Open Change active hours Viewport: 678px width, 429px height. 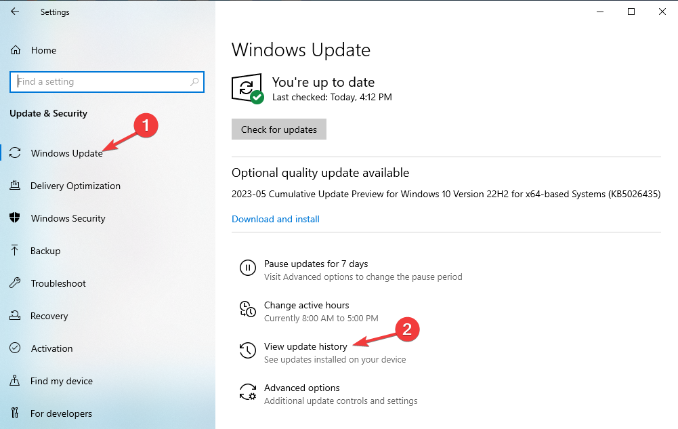(307, 305)
